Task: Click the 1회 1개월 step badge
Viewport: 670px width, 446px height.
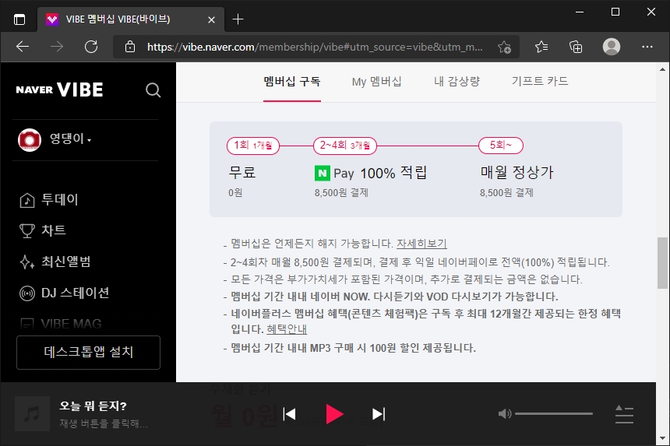Action: click(253, 146)
